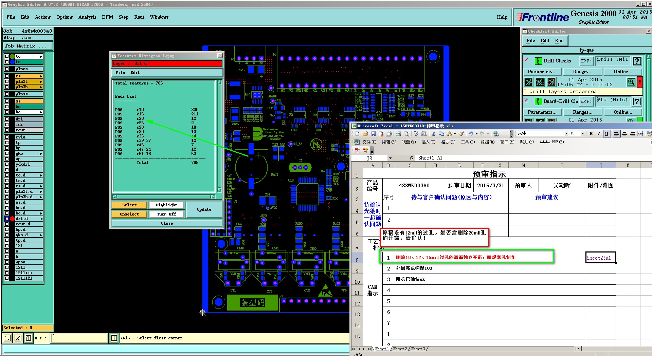Click Excel Spelling check icon
This screenshot has height=356, width=652.
pos(416,134)
